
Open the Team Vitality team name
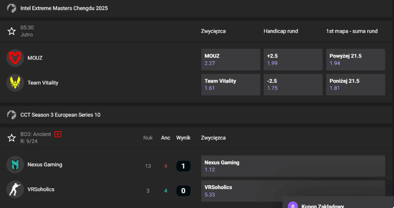[43, 82]
